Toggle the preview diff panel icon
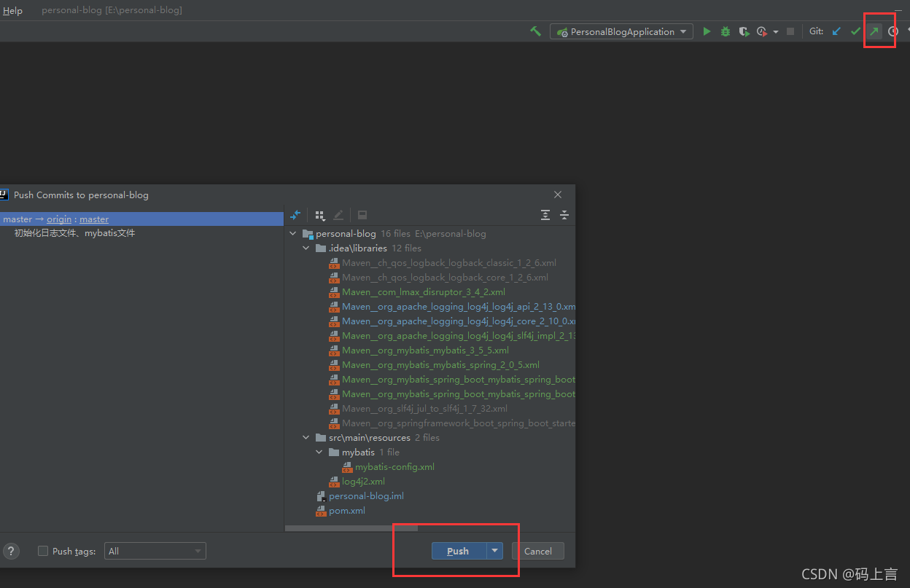 362,215
